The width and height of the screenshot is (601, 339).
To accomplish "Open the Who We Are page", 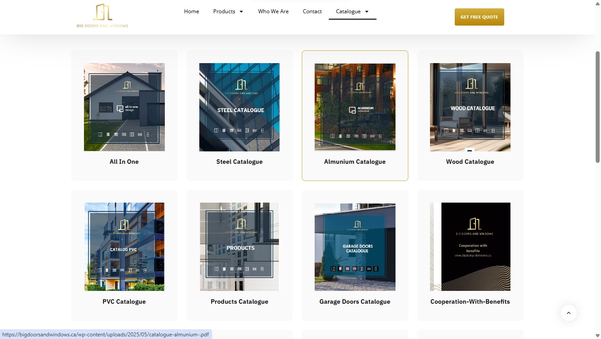I will click(273, 11).
